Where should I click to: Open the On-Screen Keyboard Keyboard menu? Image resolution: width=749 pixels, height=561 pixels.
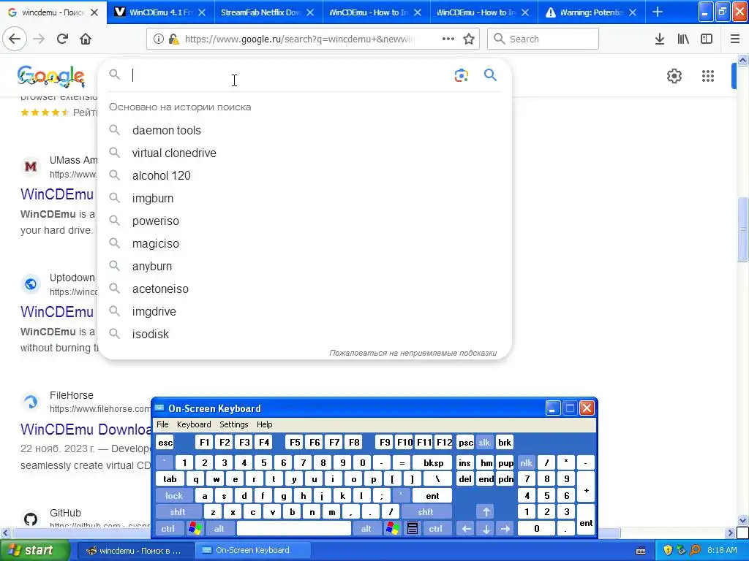pyautogui.click(x=194, y=424)
